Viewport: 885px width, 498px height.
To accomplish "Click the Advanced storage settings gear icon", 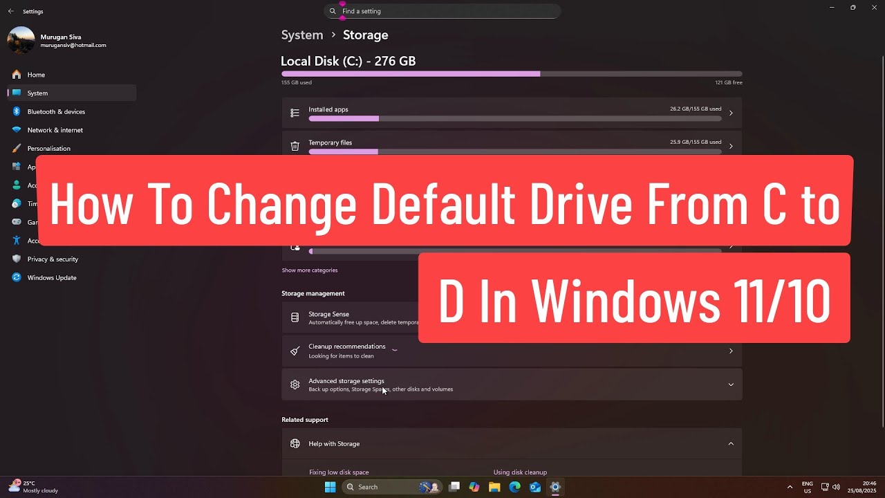I will [295, 385].
